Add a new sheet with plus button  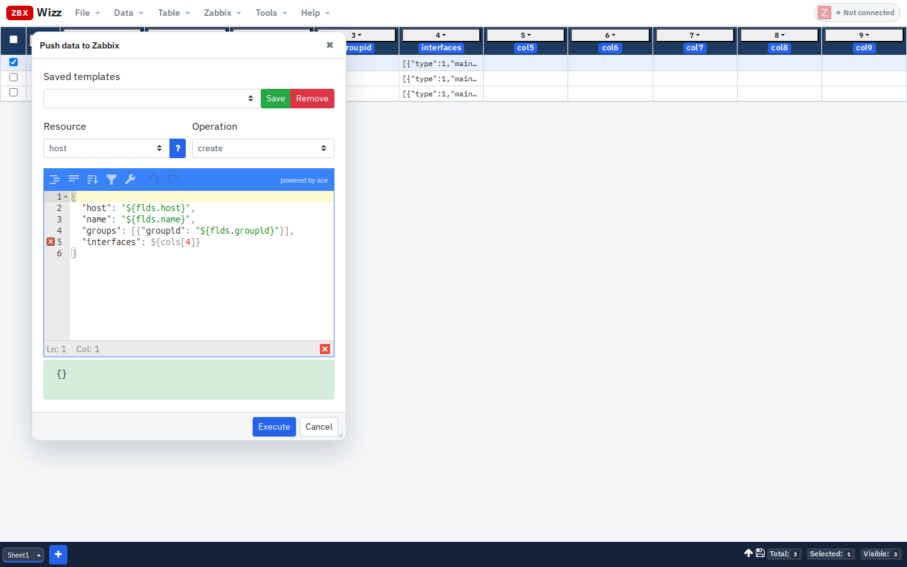point(58,554)
